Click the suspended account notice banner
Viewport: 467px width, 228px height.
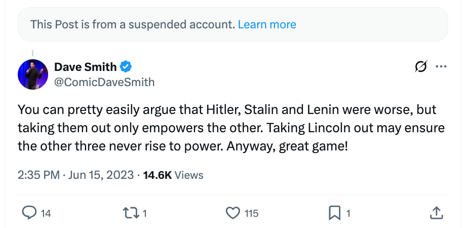233,24
